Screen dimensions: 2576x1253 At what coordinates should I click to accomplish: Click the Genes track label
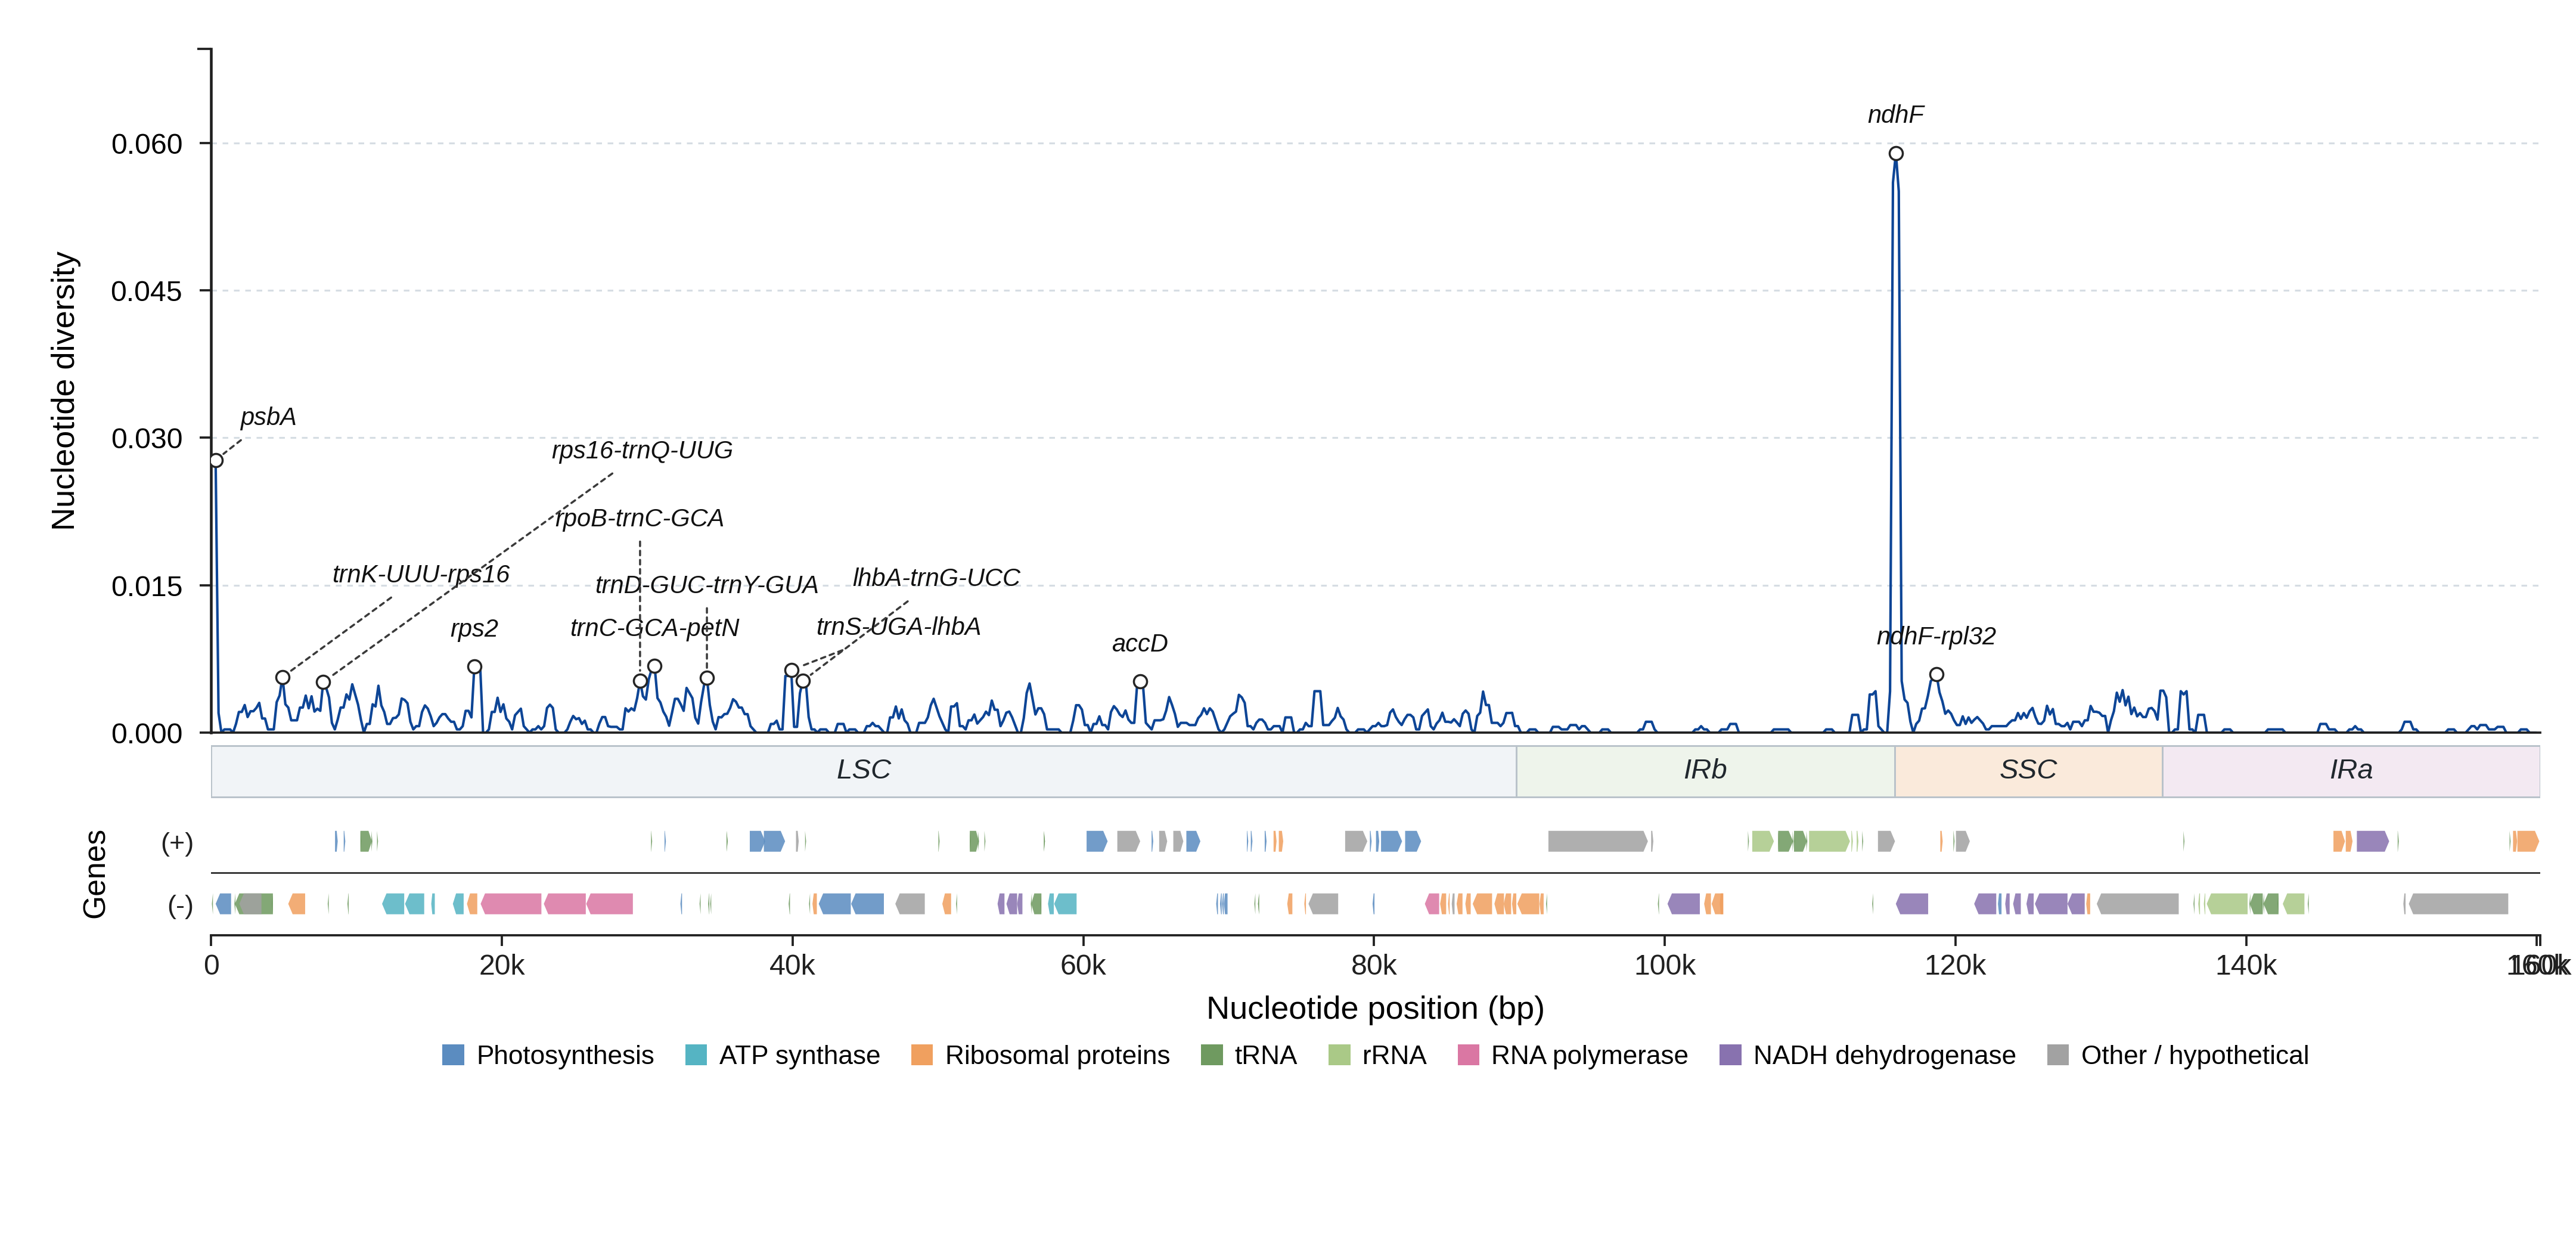94,874
